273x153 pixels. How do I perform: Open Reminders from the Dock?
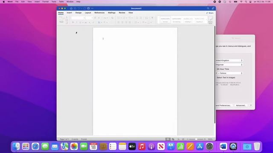(x=113, y=146)
